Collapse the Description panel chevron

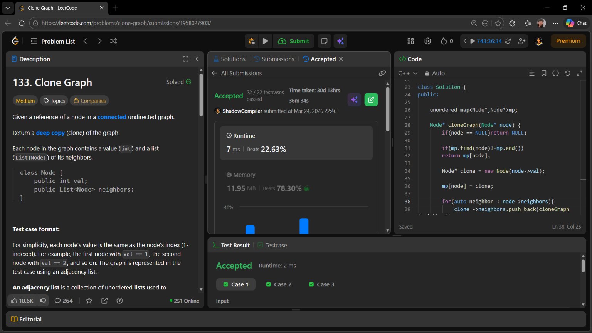(x=197, y=59)
